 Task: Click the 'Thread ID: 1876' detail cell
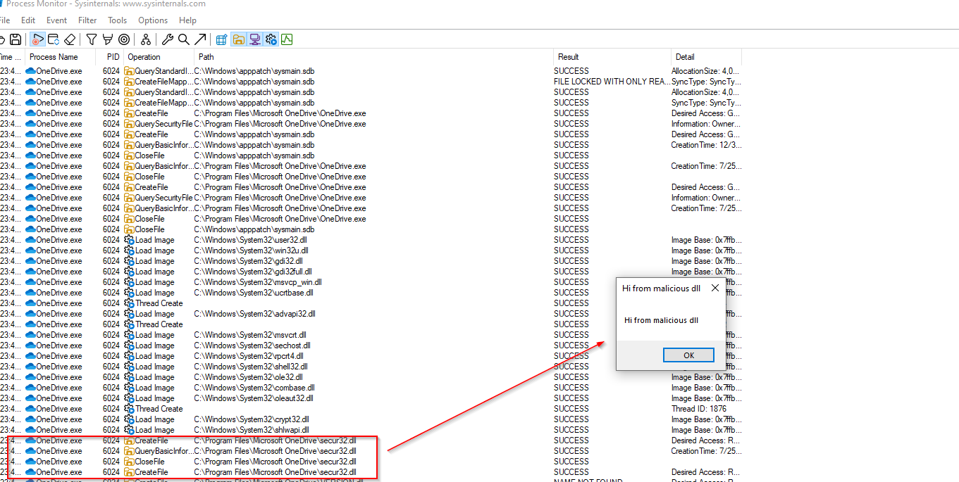(x=699, y=409)
